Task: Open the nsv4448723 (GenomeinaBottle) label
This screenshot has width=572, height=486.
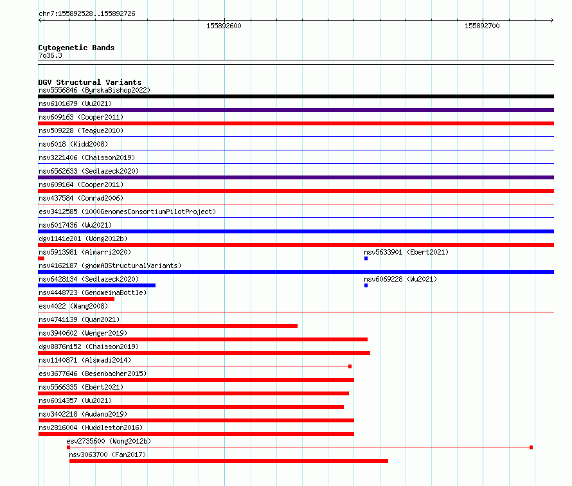Action: pyautogui.click(x=93, y=292)
